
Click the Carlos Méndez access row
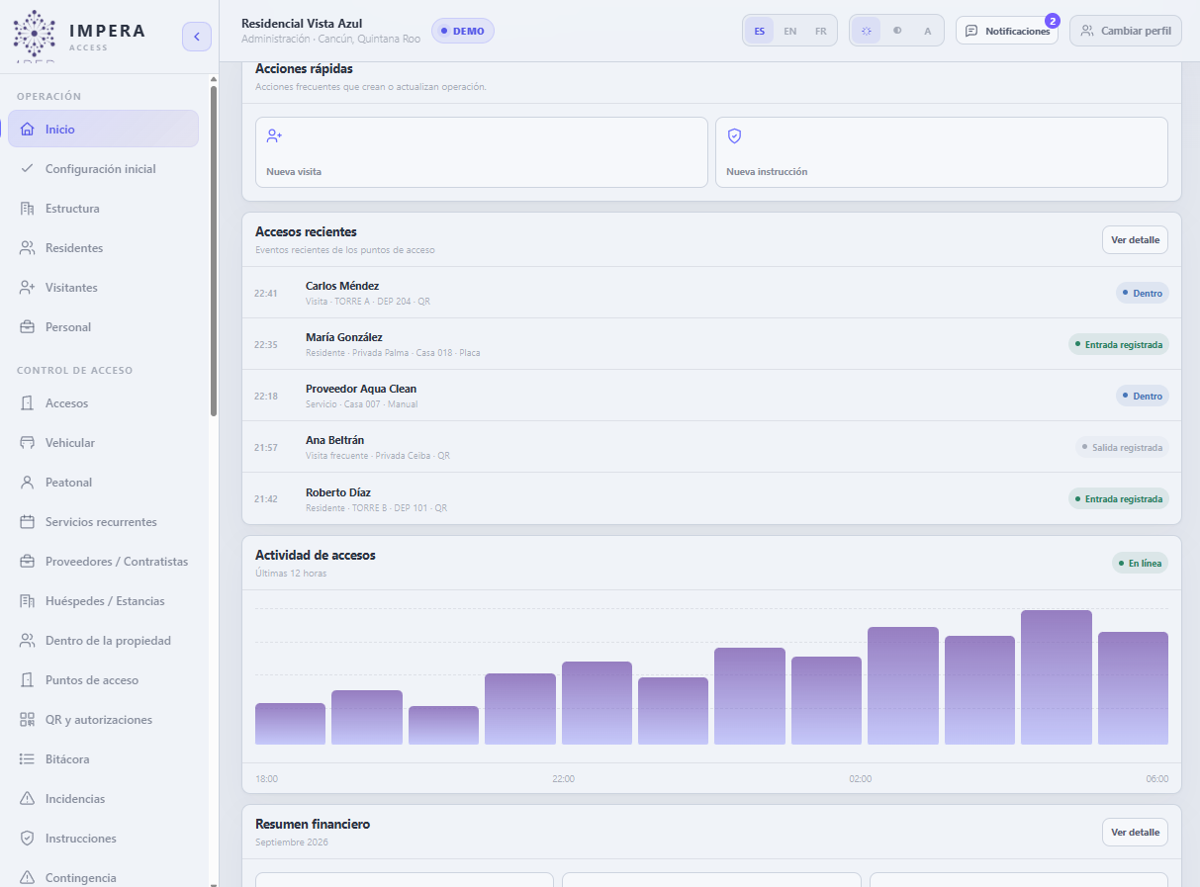(x=711, y=293)
